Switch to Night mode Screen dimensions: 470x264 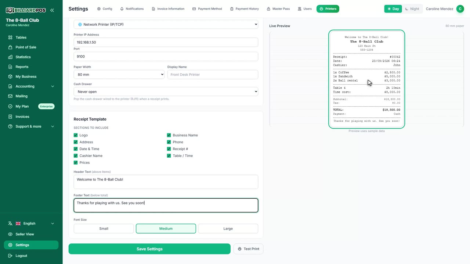tap(412, 9)
